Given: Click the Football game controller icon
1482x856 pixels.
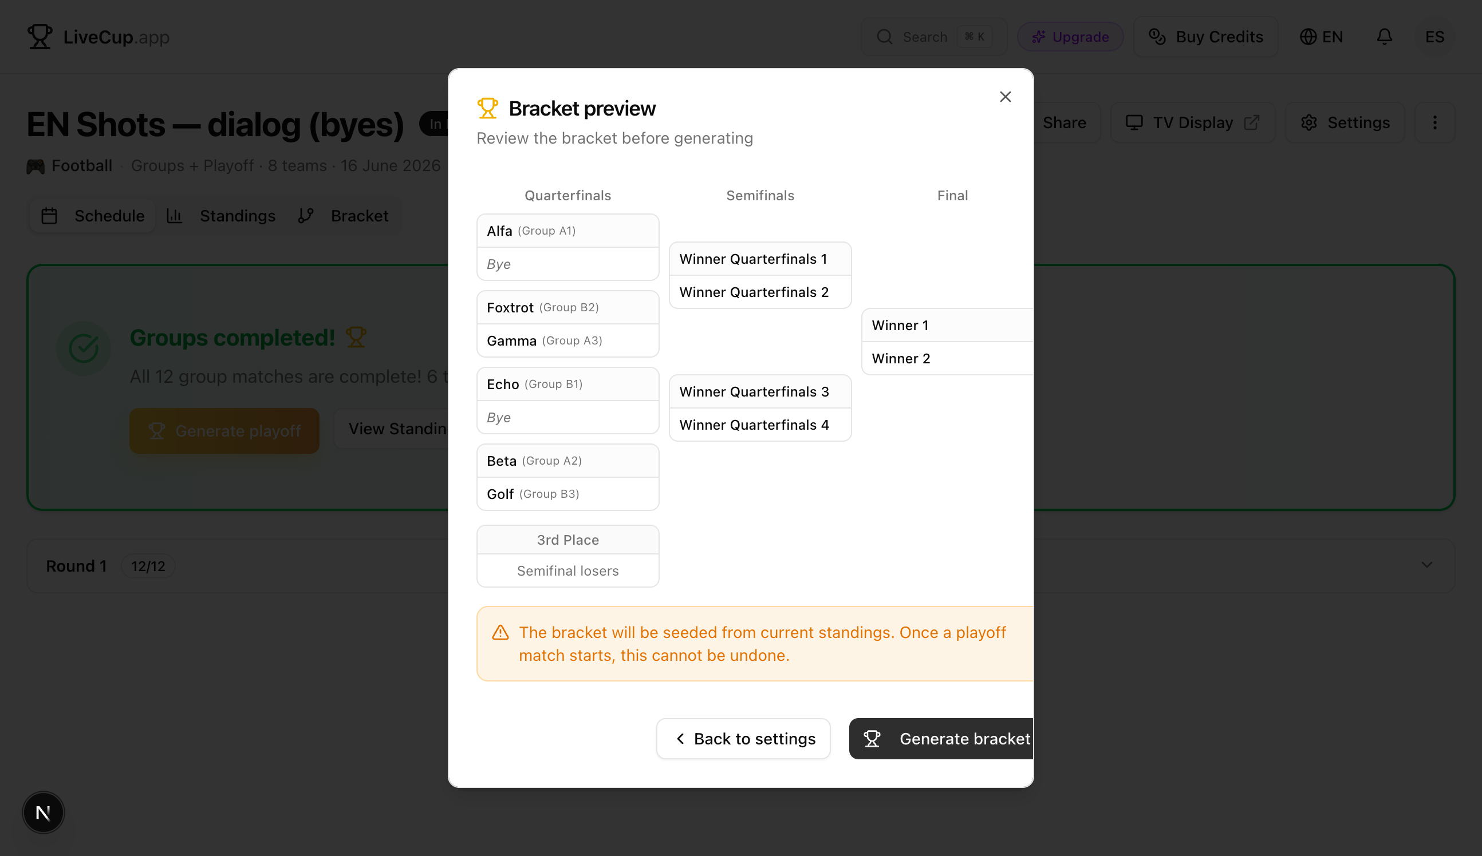Looking at the screenshot, I should (x=36, y=167).
